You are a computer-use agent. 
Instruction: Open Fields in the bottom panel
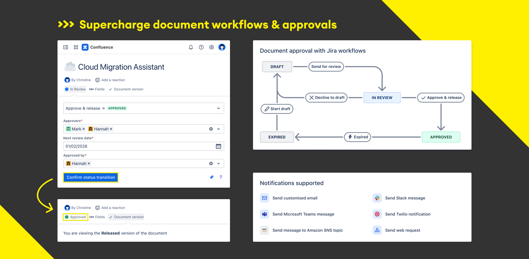(97, 217)
